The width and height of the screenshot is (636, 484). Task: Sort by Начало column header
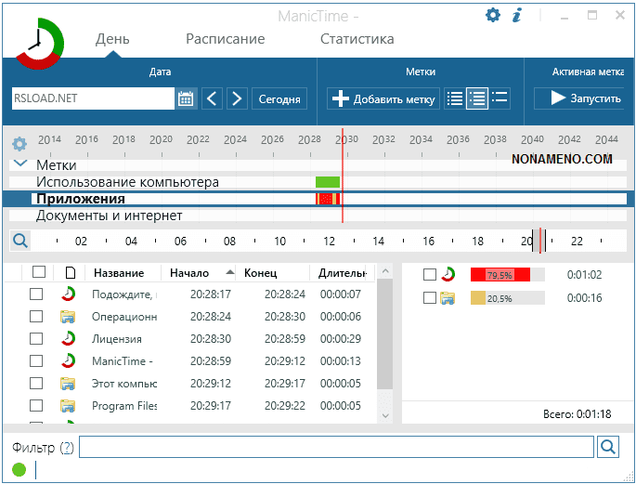click(x=190, y=273)
